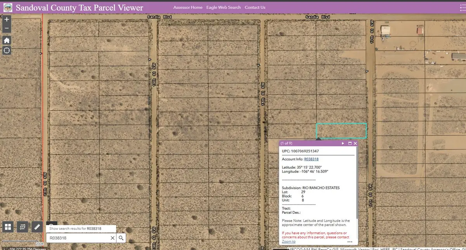Open Assessor Home in header

188,7
